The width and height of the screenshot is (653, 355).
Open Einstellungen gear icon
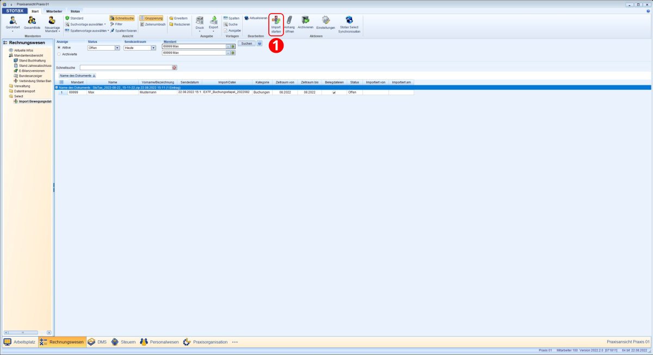point(326,20)
